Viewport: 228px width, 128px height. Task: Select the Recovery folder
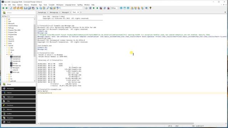[x=11, y=39]
